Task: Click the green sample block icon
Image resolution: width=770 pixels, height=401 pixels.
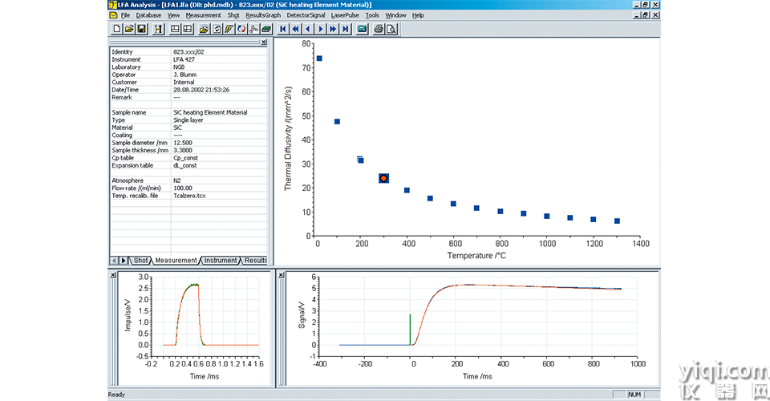Action: tap(266, 29)
